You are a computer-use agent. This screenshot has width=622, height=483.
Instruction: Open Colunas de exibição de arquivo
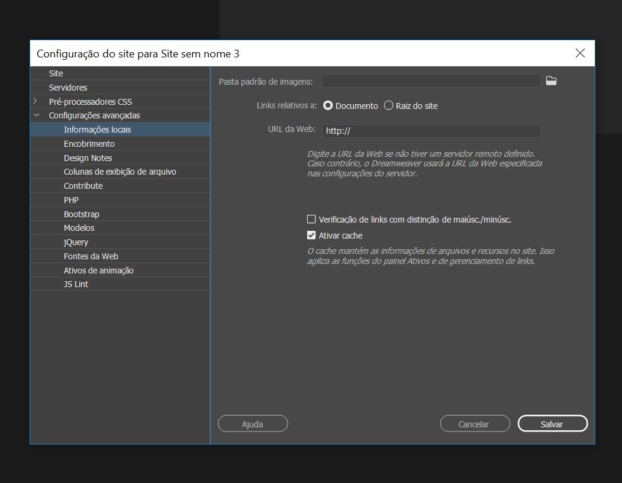pyautogui.click(x=120, y=172)
